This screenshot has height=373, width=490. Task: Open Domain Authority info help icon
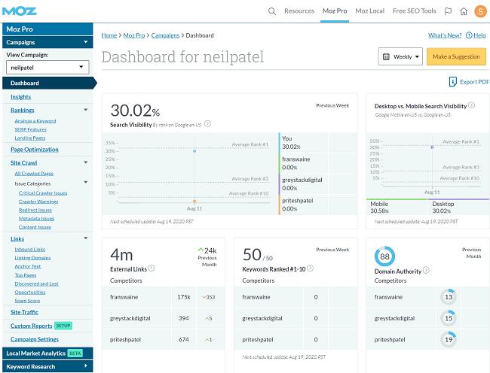pos(426,270)
